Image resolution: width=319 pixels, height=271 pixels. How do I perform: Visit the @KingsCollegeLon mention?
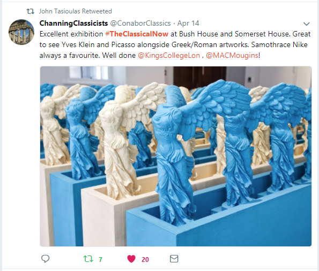point(169,55)
